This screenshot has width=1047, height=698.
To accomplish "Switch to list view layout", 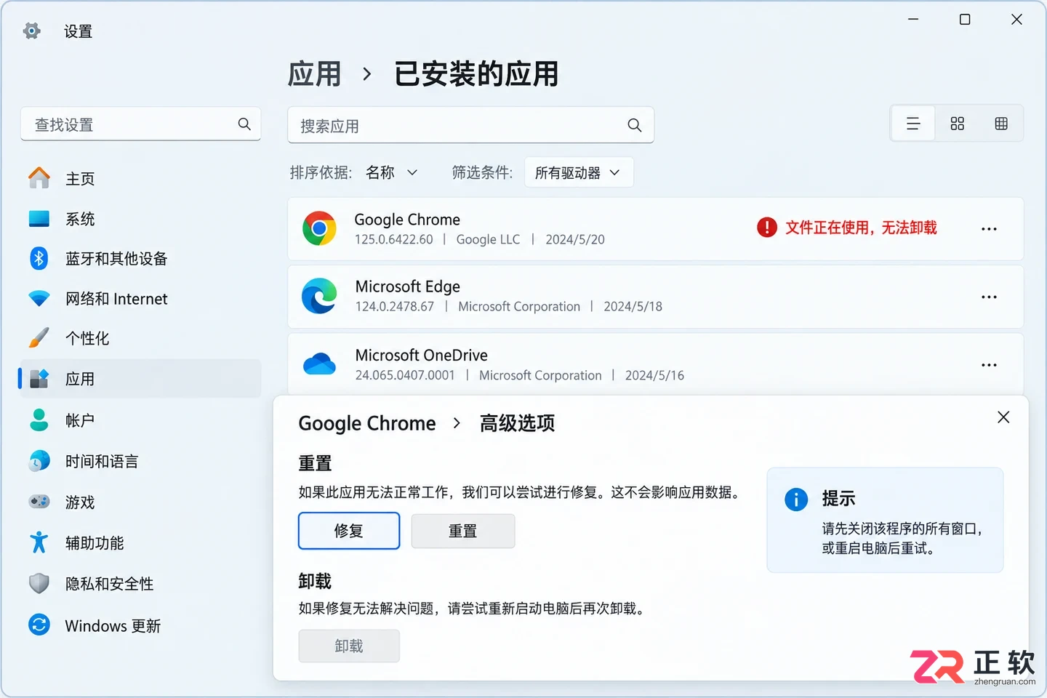I will point(913,124).
